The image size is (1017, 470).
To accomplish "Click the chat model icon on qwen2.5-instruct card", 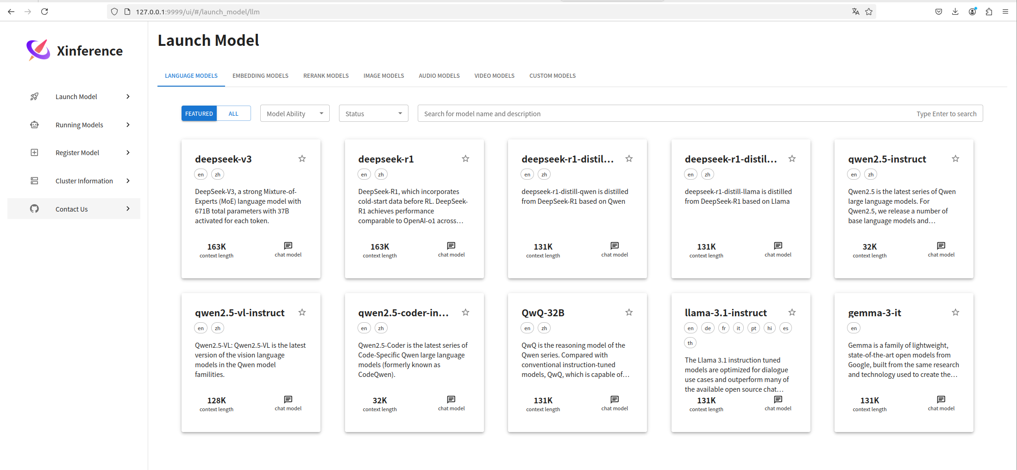I will pyautogui.click(x=941, y=245).
